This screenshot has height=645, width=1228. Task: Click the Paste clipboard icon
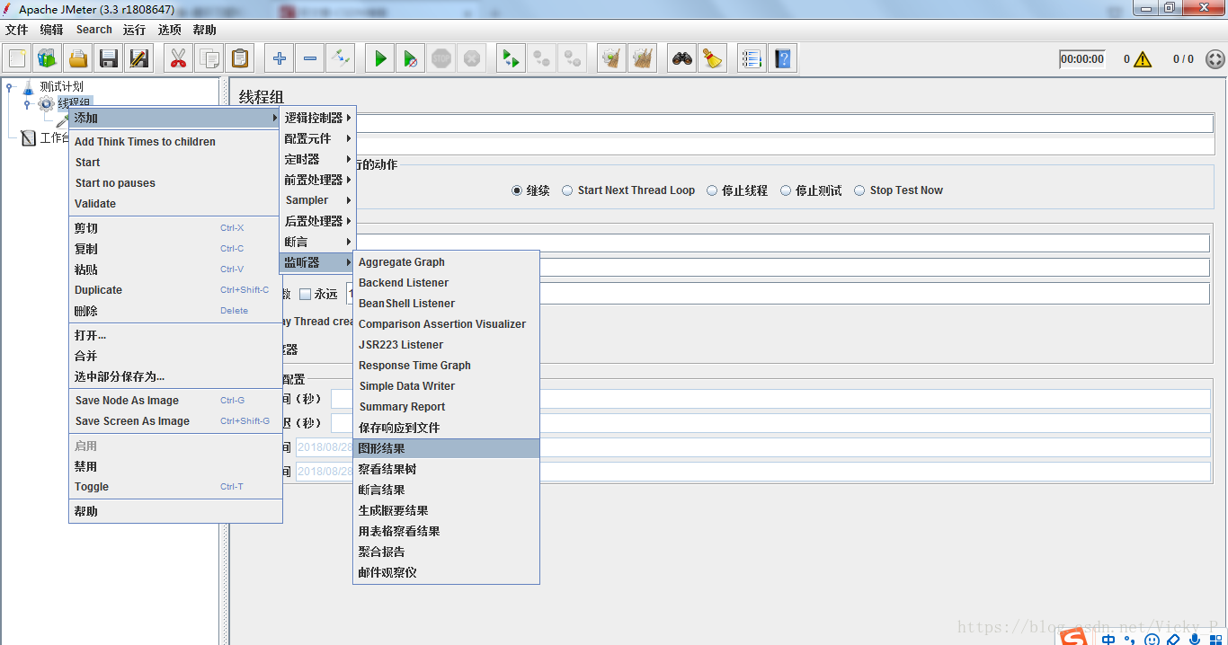pos(239,59)
